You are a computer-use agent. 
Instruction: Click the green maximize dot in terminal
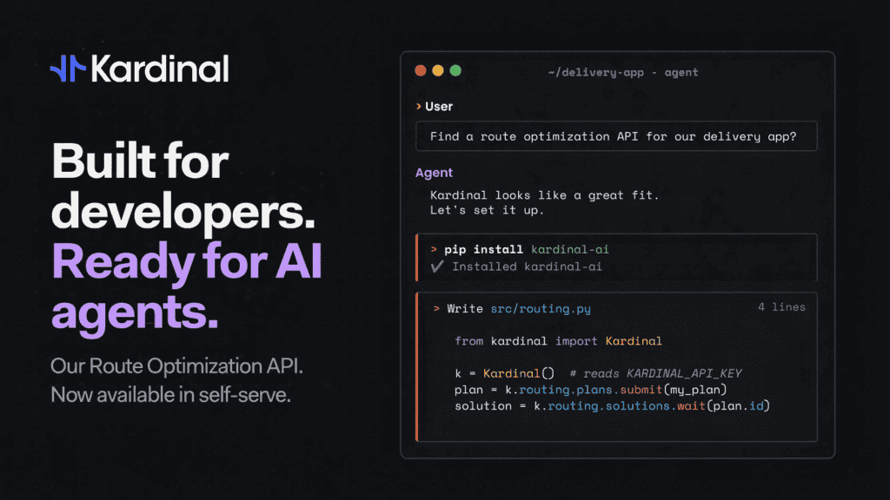pyautogui.click(x=455, y=71)
